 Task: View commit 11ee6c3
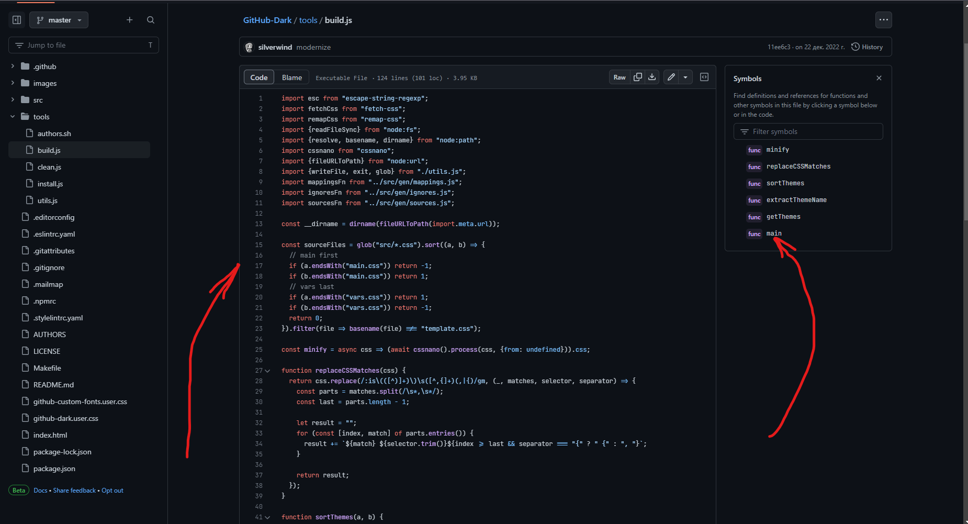(x=779, y=47)
